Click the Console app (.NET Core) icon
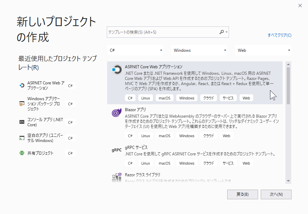Viewport: 308px width, 214px height. pos(22,122)
